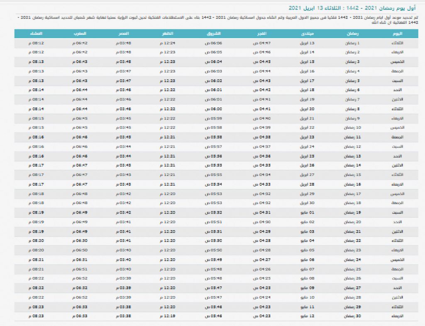Click the Fajr time '04:47 ص'
Screen dimensions: 425x326
tap(262, 43)
